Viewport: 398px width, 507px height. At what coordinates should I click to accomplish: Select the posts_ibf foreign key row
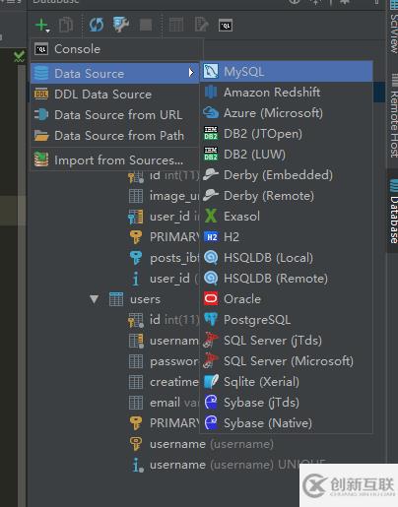(x=164, y=258)
